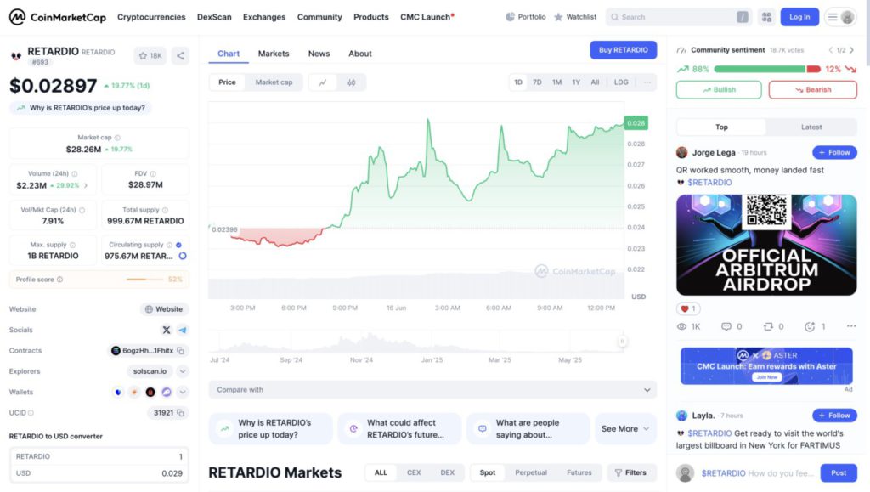The width and height of the screenshot is (870, 492).
Task: Open Exchanges menu in header
Action: 264,17
